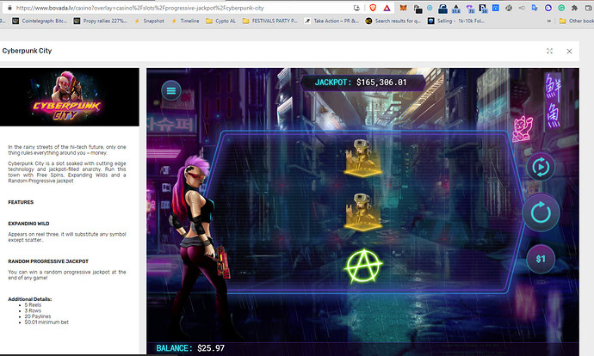Open the Extensions puzzle piece menu
The height and width of the screenshot is (356, 594).
pyautogui.click(x=575, y=8)
